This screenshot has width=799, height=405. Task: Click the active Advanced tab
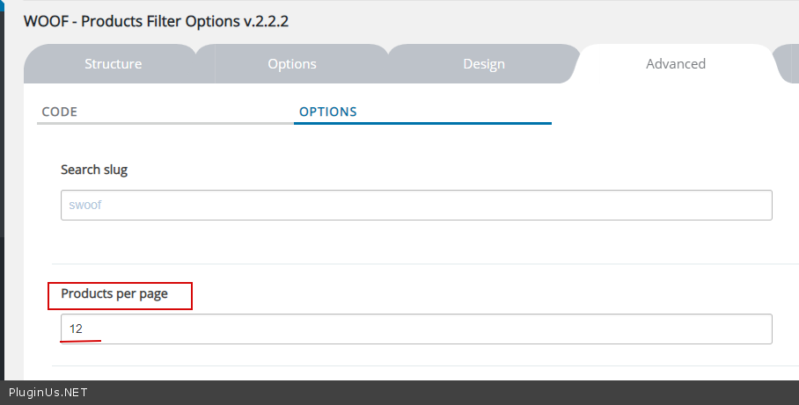pos(675,64)
